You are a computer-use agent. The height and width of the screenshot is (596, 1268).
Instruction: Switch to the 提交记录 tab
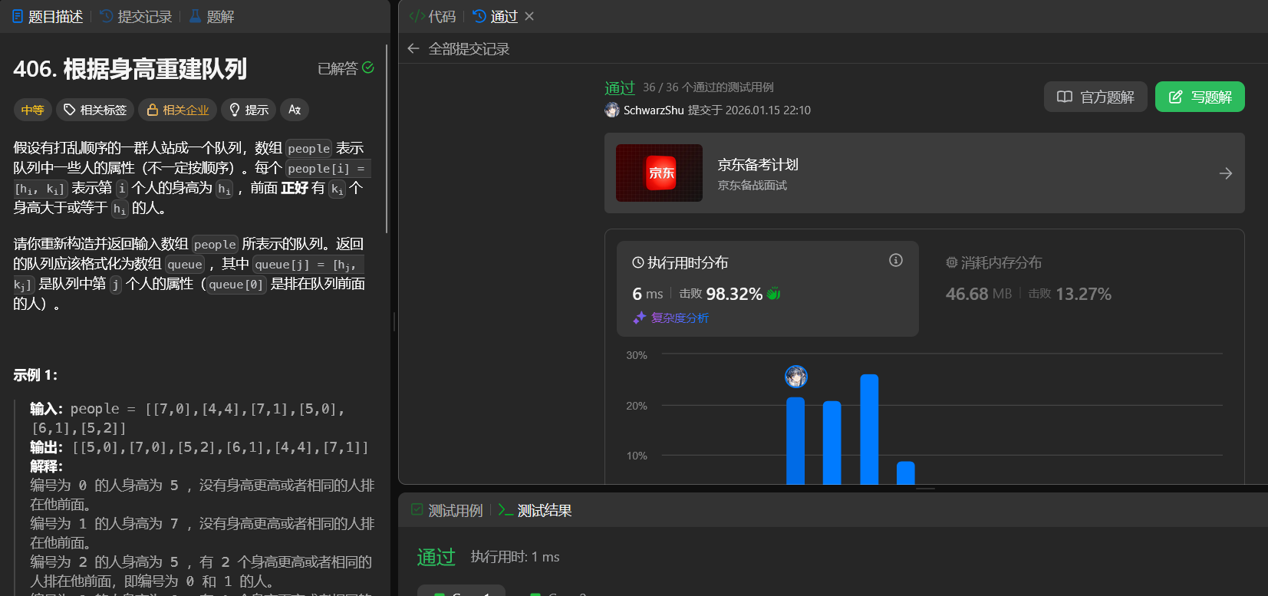pyautogui.click(x=137, y=16)
